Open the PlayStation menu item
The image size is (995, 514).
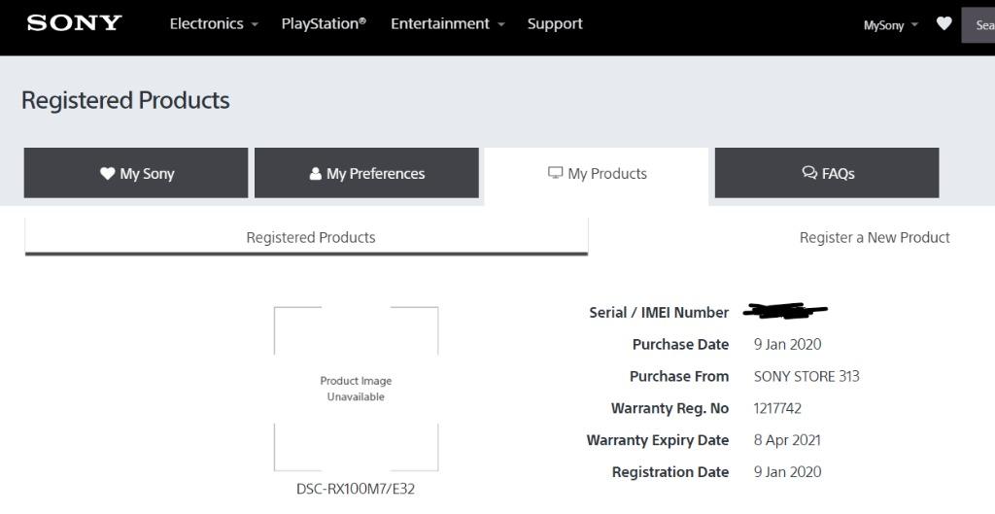(324, 24)
